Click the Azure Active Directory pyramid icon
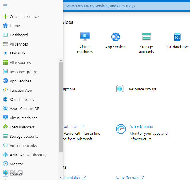This screenshot has height=180, width=190. 5,154
